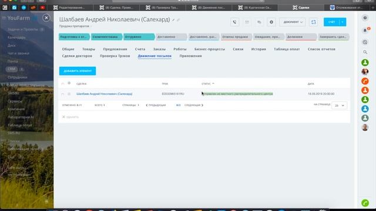
Task: Open the Шалбаев Андрей Николаевич deal link in table
Action: click(x=105, y=94)
